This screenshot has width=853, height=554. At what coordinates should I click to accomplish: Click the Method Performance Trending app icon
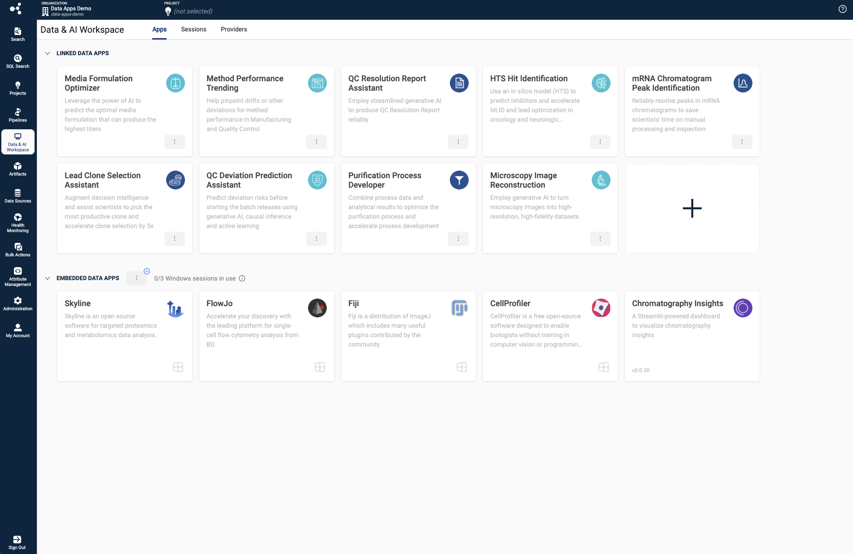[317, 83]
